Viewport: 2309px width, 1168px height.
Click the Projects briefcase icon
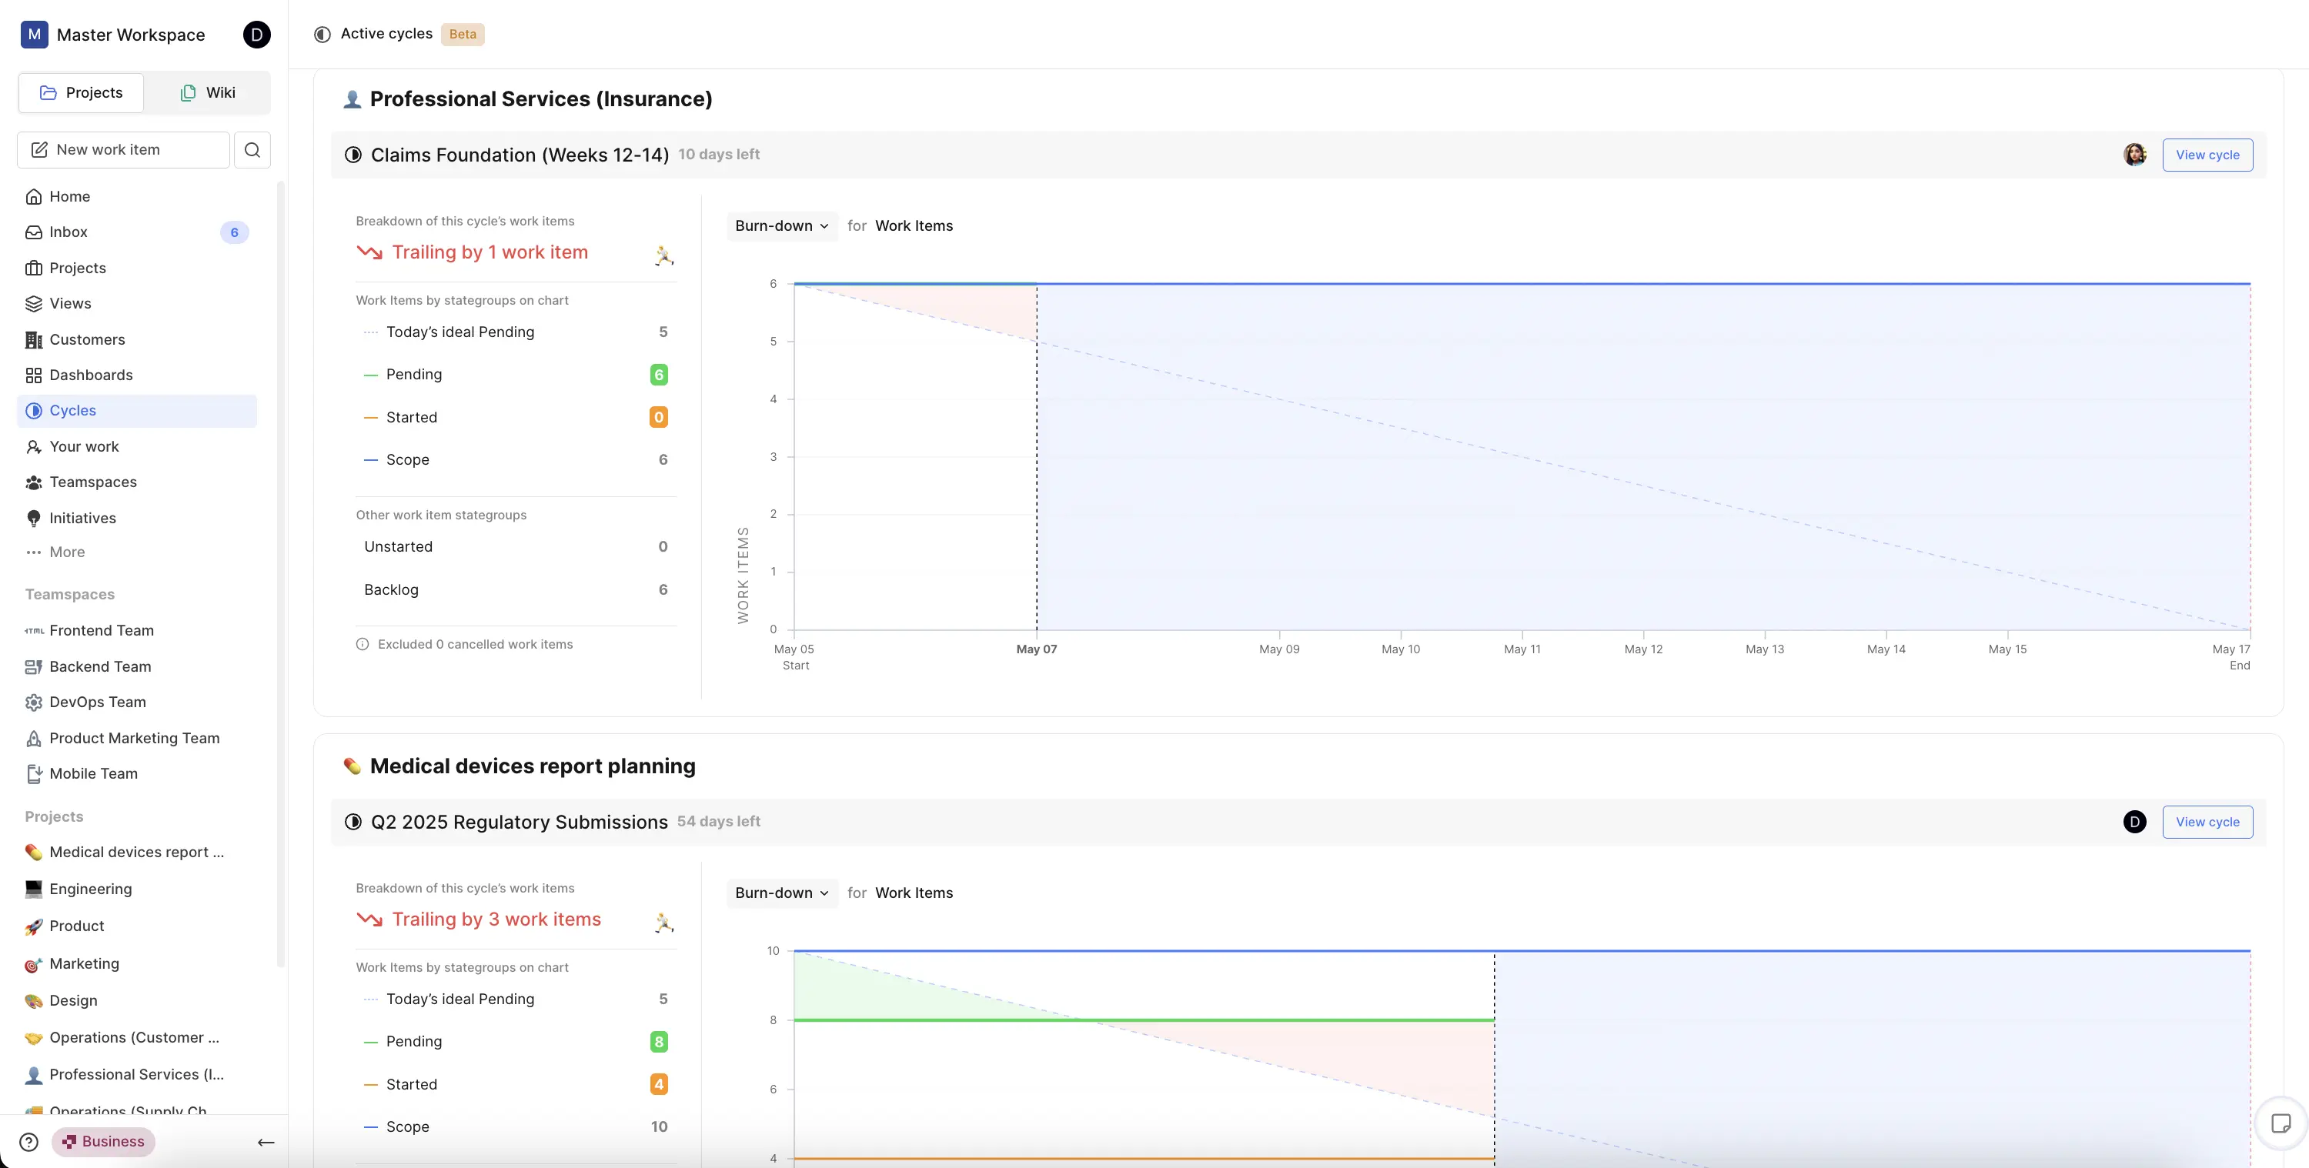34,268
